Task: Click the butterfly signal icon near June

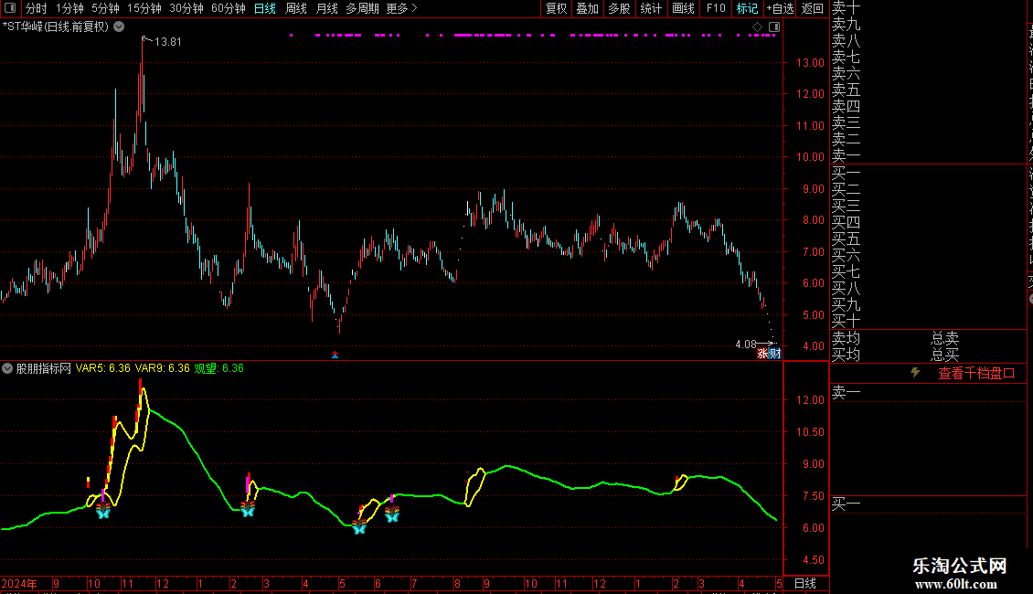Action: (x=392, y=514)
